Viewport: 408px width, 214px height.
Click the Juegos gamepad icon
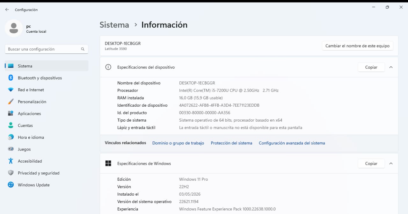point(11,149)
